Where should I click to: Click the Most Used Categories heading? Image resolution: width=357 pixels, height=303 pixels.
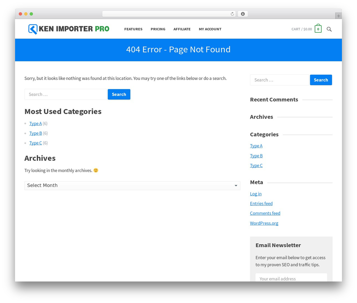click(x=63, y=112)
